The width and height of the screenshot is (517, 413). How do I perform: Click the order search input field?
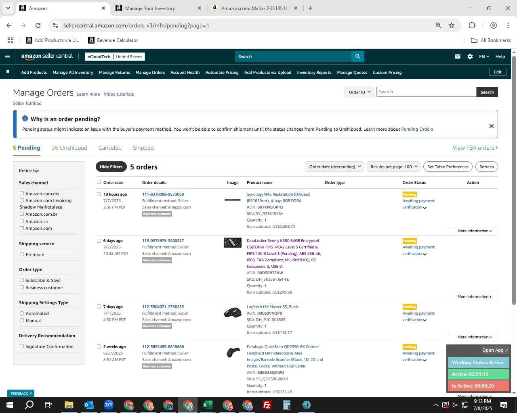426,92
